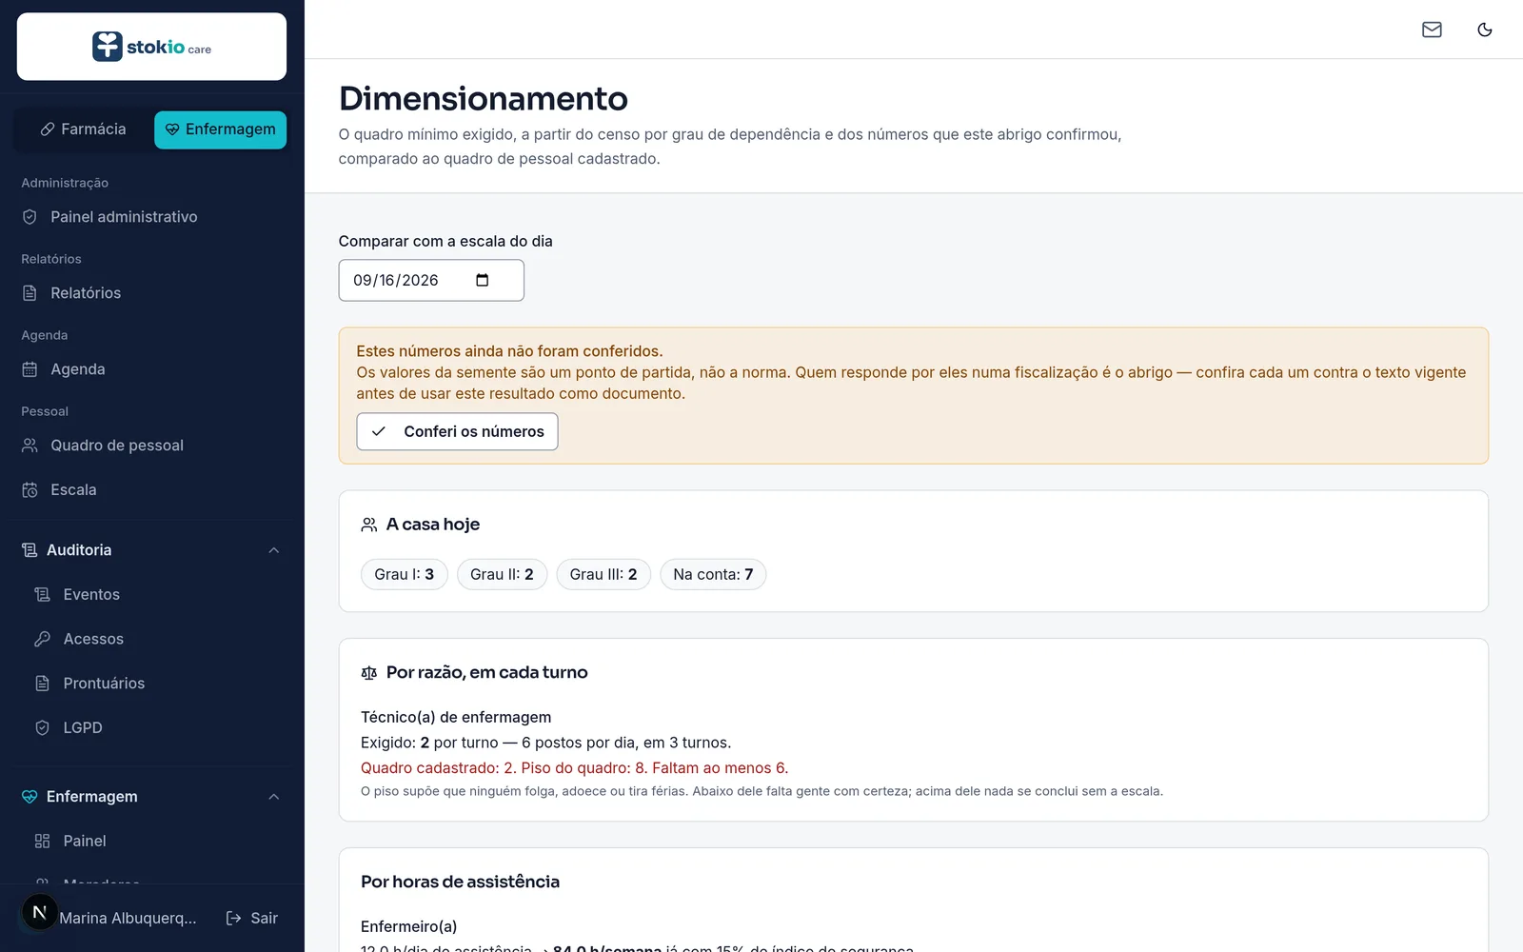Switch to Farmácia tab

(x=83, y=129)
